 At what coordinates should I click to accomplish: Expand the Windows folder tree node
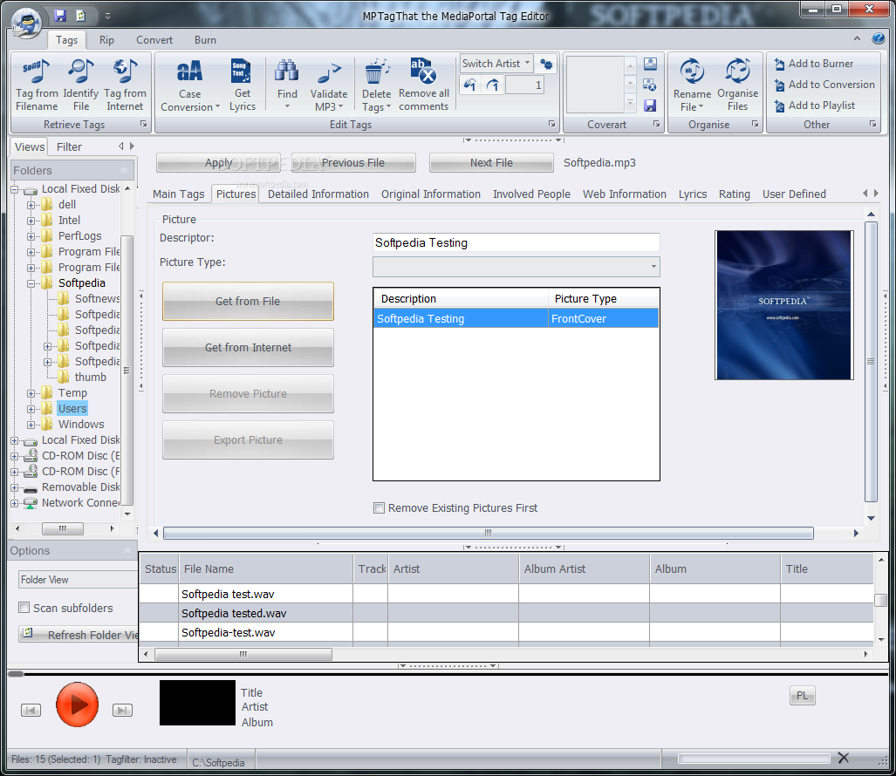point(31,425)
